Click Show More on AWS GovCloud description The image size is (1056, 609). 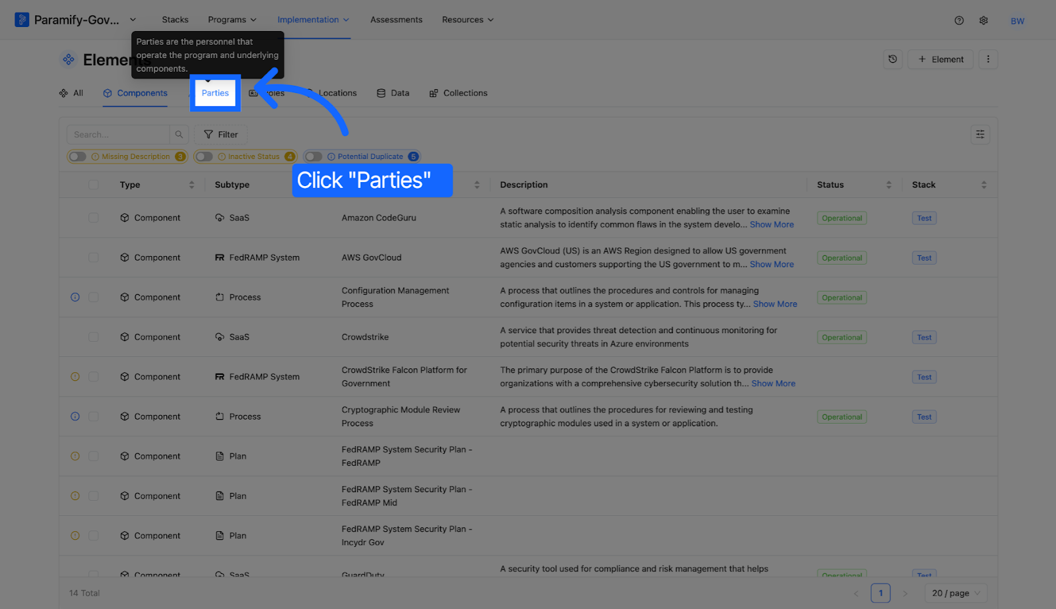click(x=772, y=265)
